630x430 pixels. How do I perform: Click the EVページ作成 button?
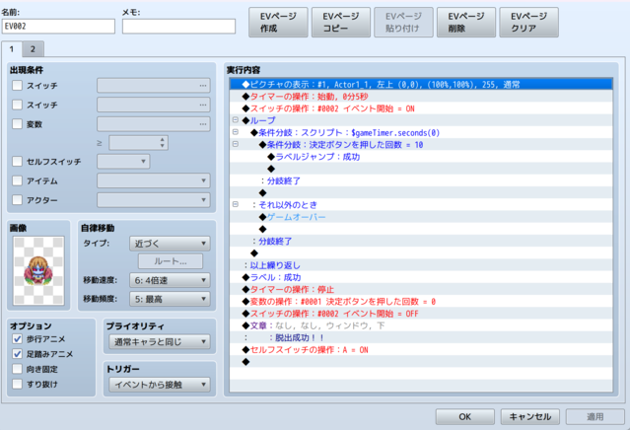278,22
